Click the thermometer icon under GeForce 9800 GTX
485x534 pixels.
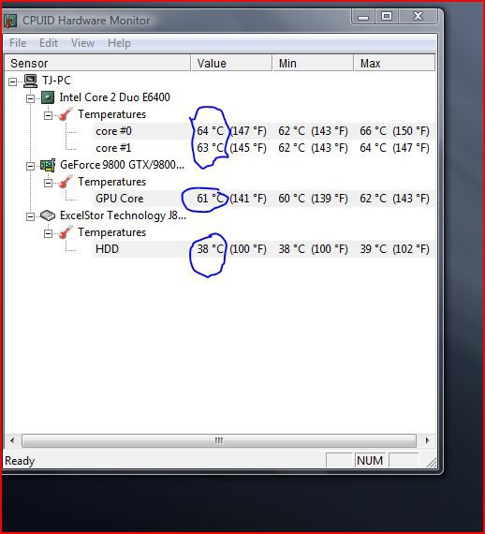[x=66, y=182]
